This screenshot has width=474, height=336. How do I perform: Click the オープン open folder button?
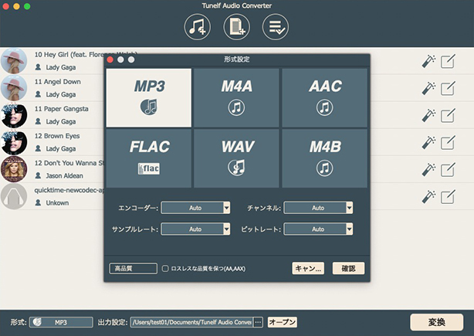pyautogui.click(x=283, y=322)
